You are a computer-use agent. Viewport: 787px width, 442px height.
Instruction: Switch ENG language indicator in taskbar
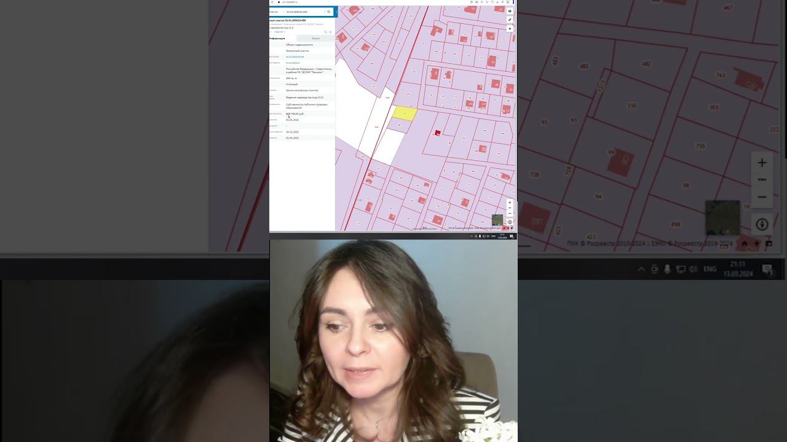(x=494, y=236)
